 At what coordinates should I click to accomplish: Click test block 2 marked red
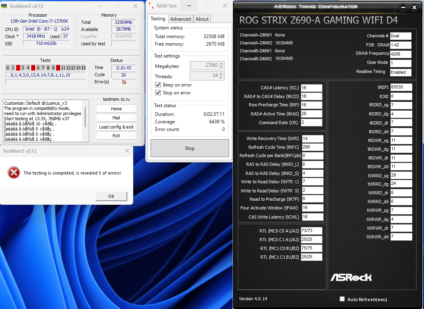tap(18, 68)
